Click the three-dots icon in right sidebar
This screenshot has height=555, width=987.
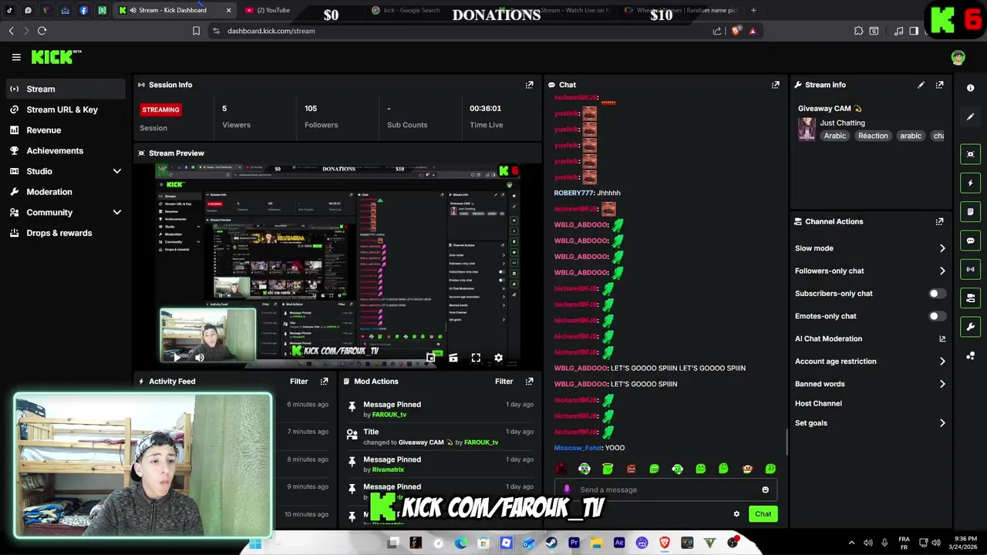970,355
